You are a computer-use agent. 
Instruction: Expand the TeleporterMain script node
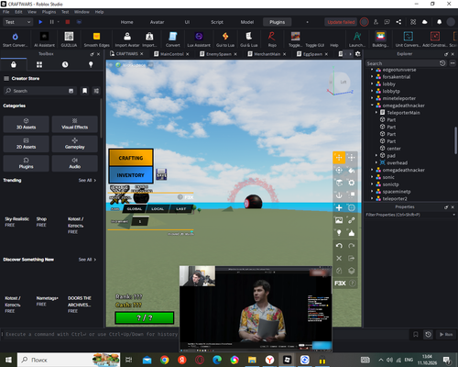376,113
